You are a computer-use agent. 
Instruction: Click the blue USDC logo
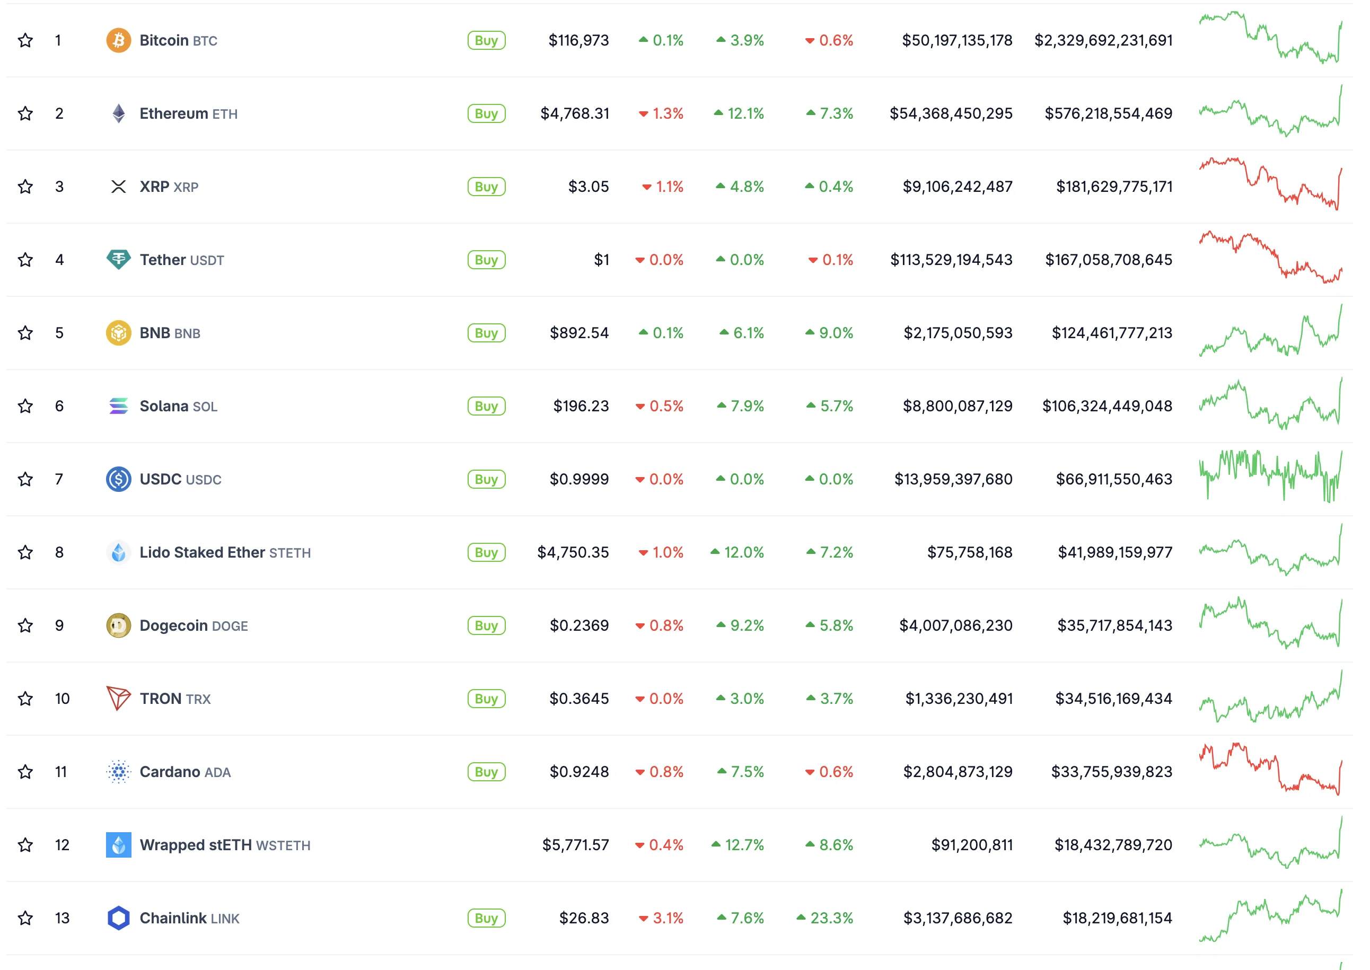click(119, 480)
